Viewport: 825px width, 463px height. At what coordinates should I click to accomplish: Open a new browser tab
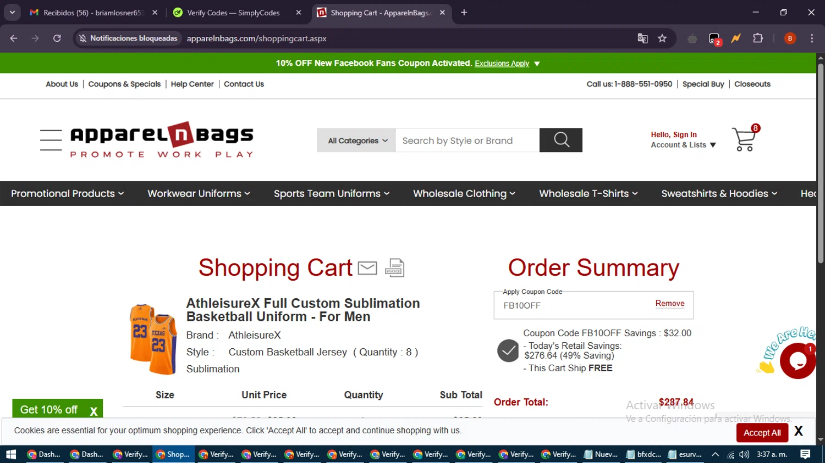[x=464, y=13]
